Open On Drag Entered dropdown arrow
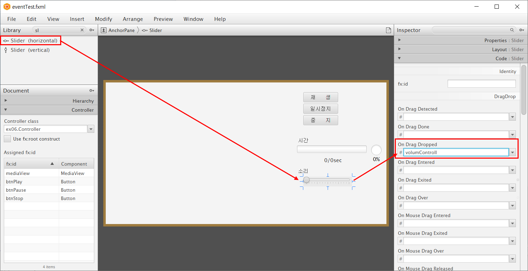This screenshot has height=271, width=528. click(x=512, y=170)
